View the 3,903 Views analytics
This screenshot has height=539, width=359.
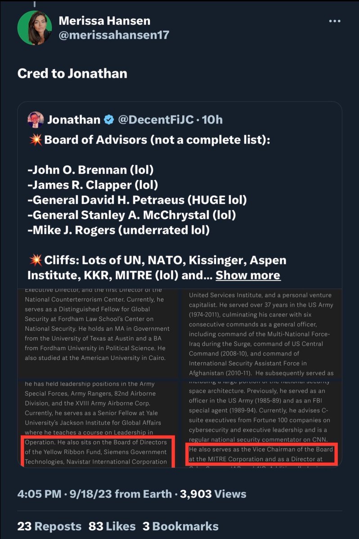[x=213, y=494]
